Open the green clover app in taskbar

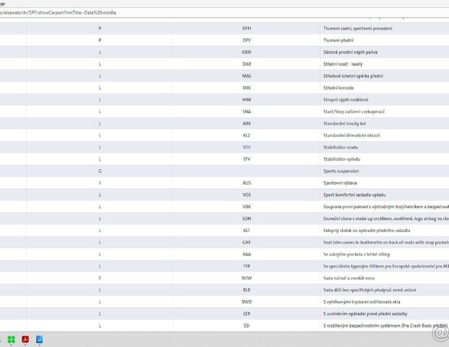(11, 340)
